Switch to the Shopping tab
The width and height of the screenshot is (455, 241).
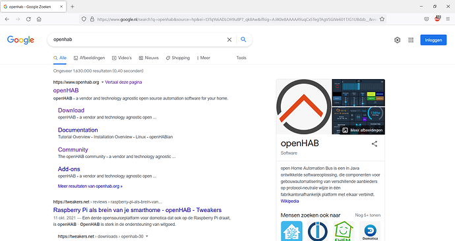point(178,58)
